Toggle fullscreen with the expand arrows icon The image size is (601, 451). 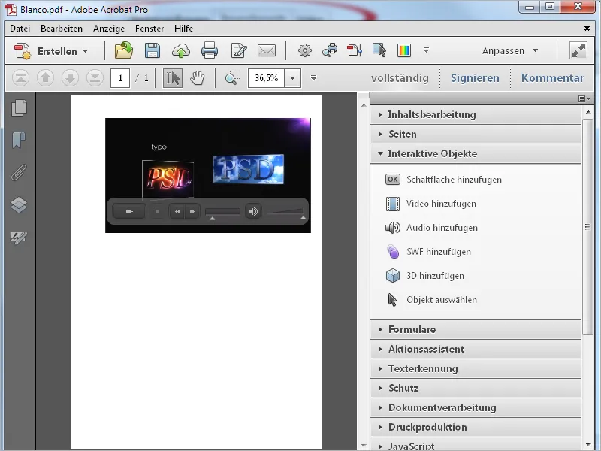[578, 50]
